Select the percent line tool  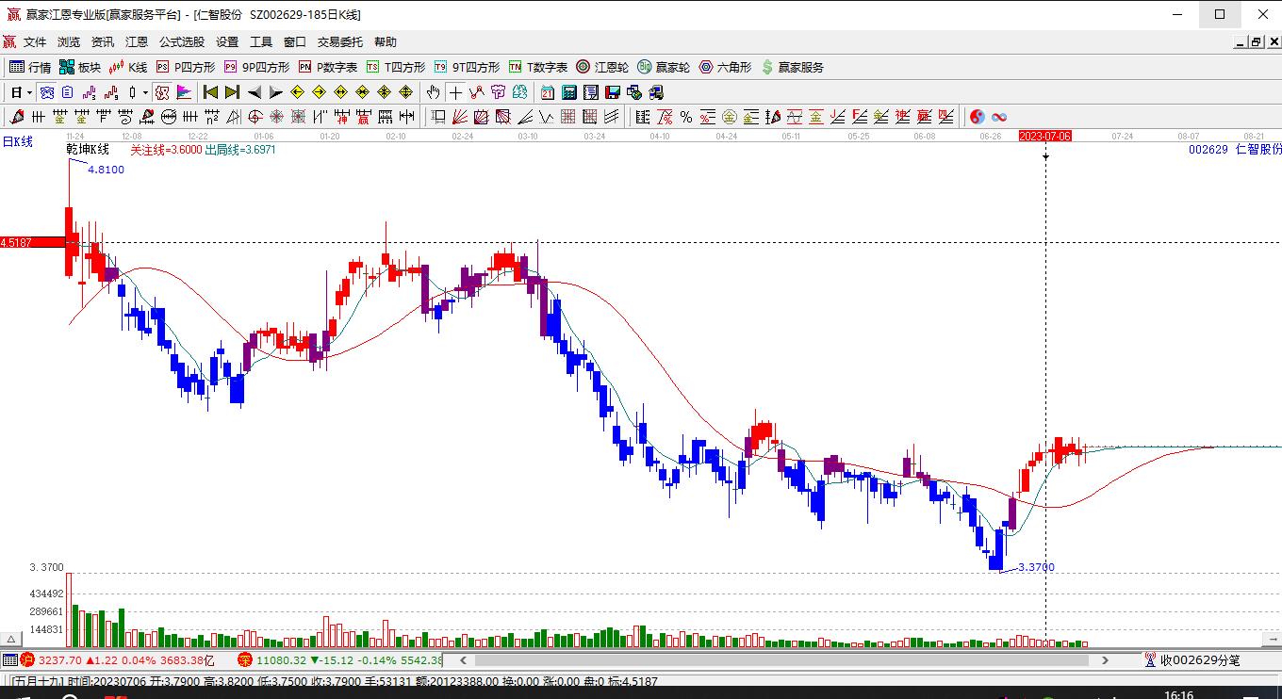pyautogui.click(x=686, y=117)
